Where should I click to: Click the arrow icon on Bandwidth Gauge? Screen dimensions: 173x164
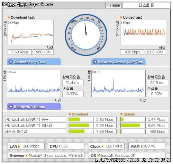[11, 107]
